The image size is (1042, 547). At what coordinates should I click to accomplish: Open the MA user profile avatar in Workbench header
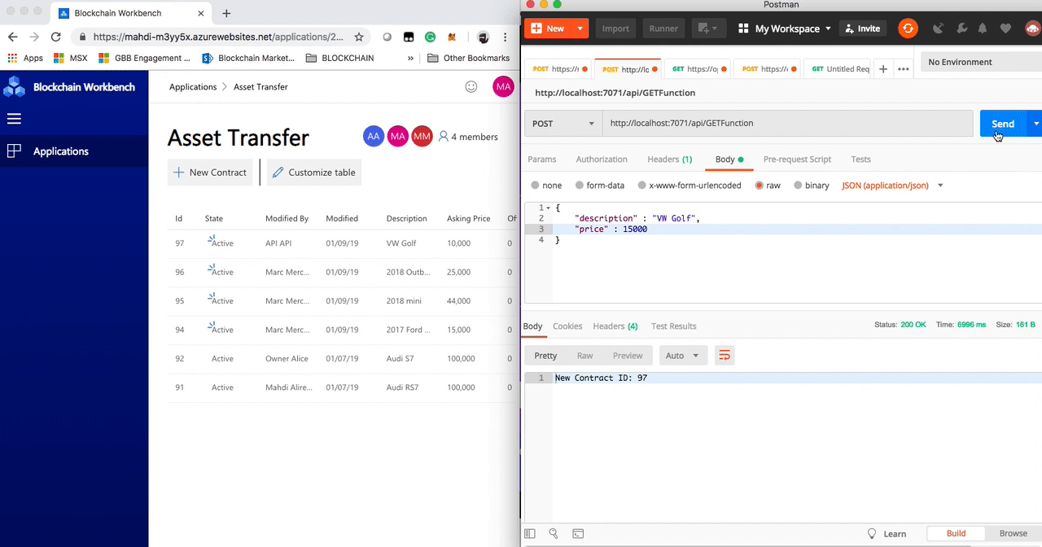point(503,87)
